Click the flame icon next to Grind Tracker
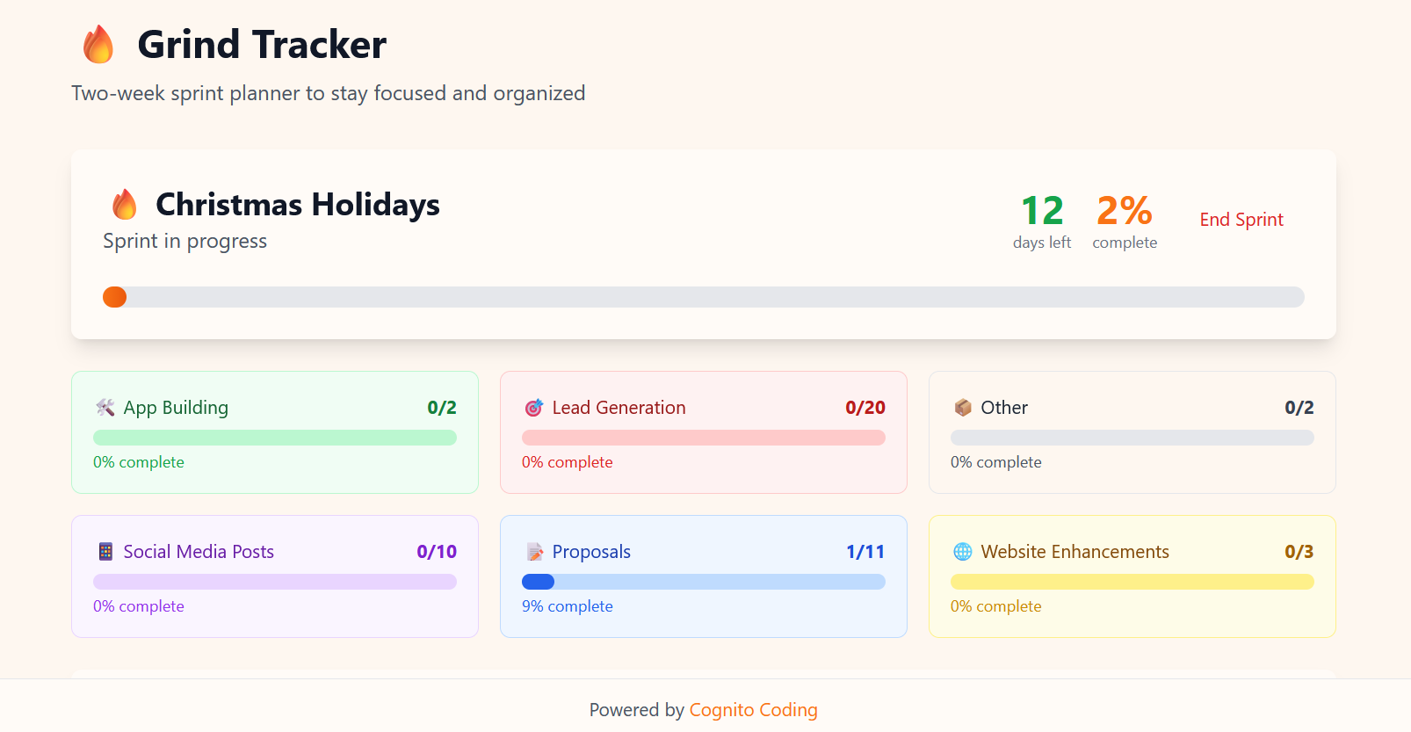 point(98,42)
